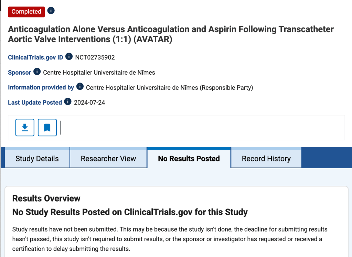Go to the Record History tab
The width and height of the screenshot is (352, 257).
pyautogui.click(x=266, y=159)
